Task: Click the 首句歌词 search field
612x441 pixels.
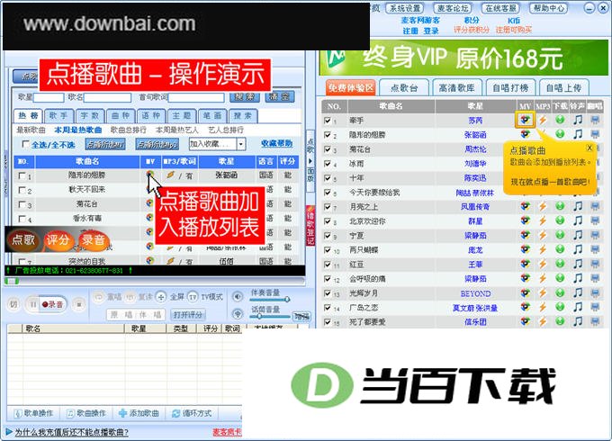Action: (196, 97)
